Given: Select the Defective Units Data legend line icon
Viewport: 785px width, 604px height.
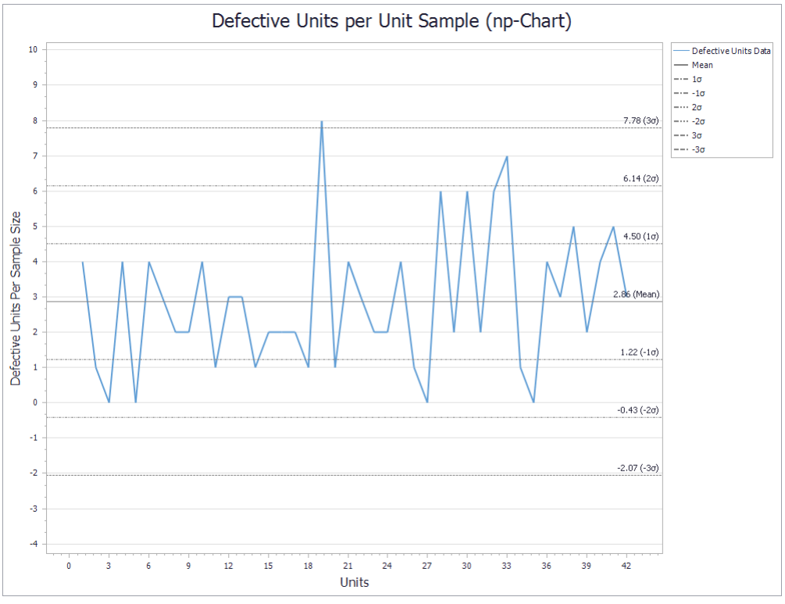Looking at the screenshot, I should click(681, 50).
